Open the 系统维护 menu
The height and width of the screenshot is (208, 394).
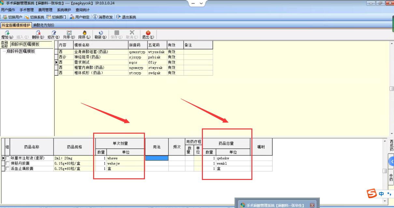click(x=64, y=10)
